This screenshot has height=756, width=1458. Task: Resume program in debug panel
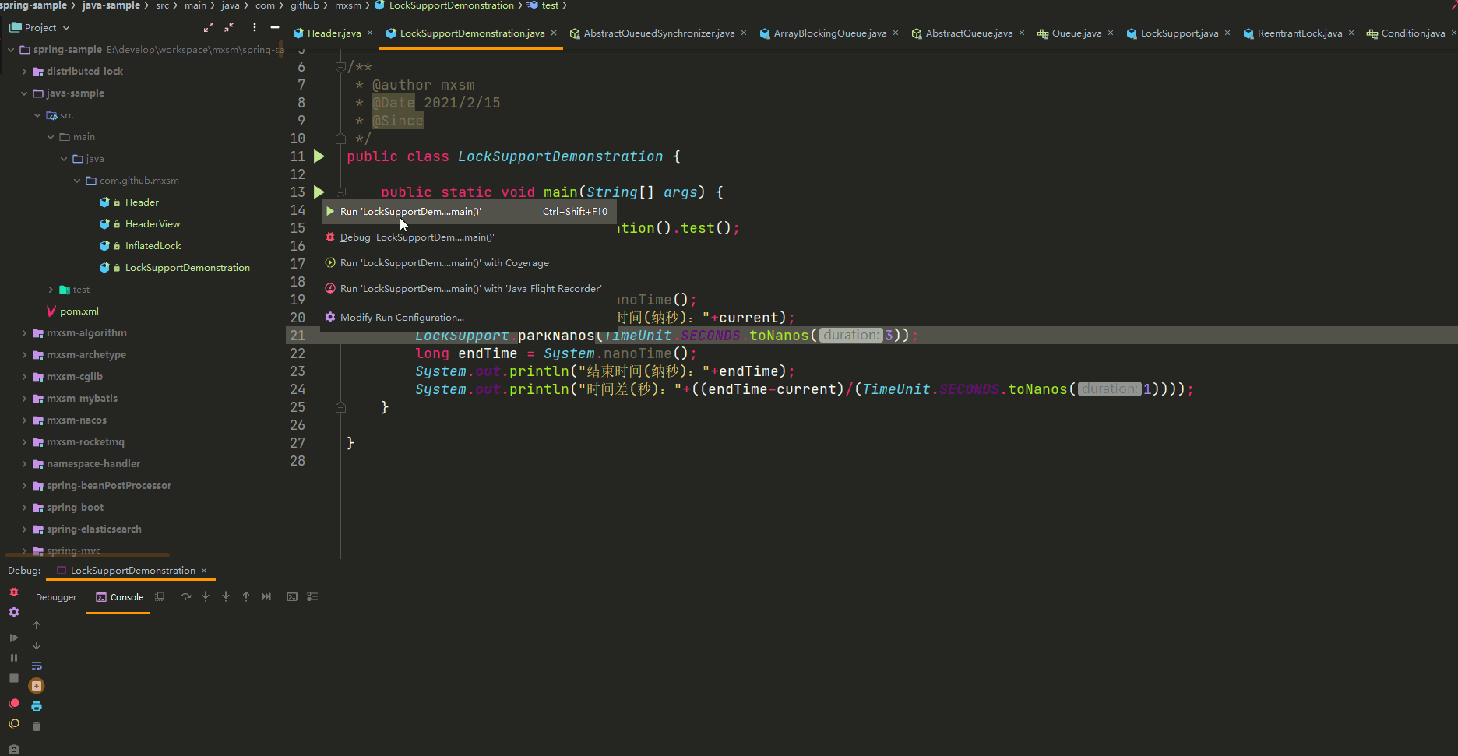tap(14, 637)
